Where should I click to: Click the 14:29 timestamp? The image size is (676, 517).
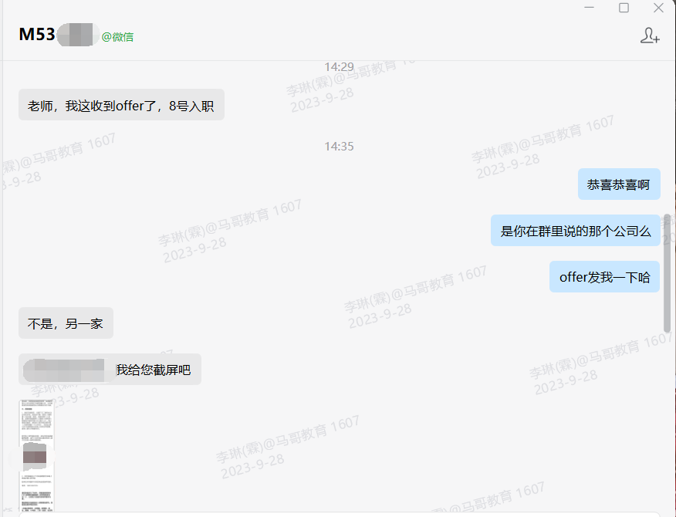point(339,67)
